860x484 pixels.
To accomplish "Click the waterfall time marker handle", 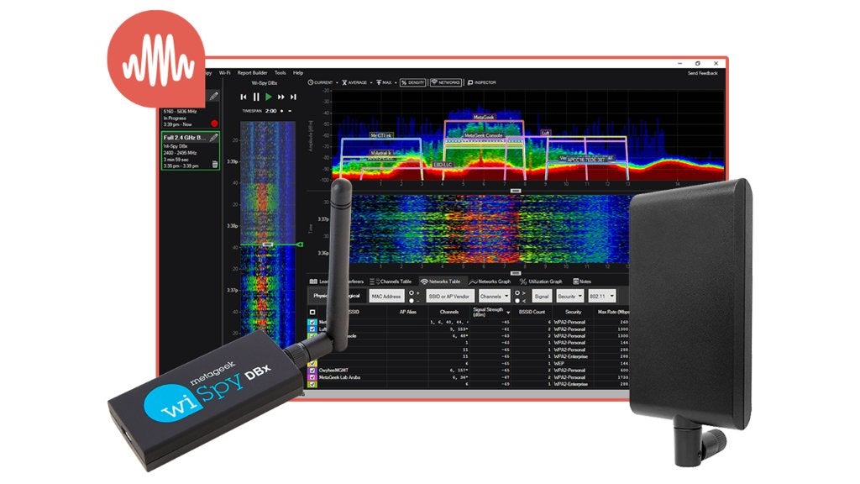I will [268, 245].
